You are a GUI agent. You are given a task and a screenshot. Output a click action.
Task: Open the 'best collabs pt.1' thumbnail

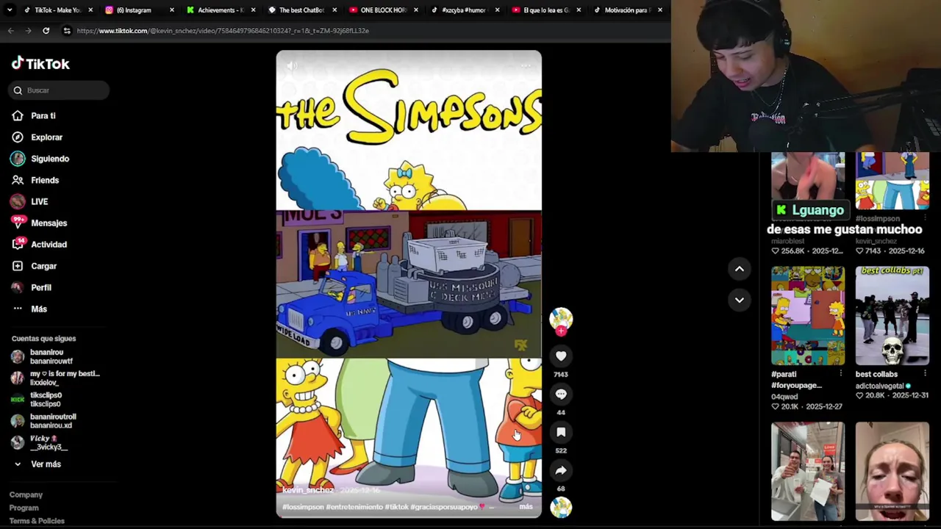[892, 316]
